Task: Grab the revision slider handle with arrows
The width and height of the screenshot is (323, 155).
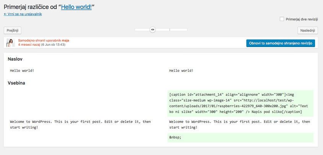Action: 153,30
